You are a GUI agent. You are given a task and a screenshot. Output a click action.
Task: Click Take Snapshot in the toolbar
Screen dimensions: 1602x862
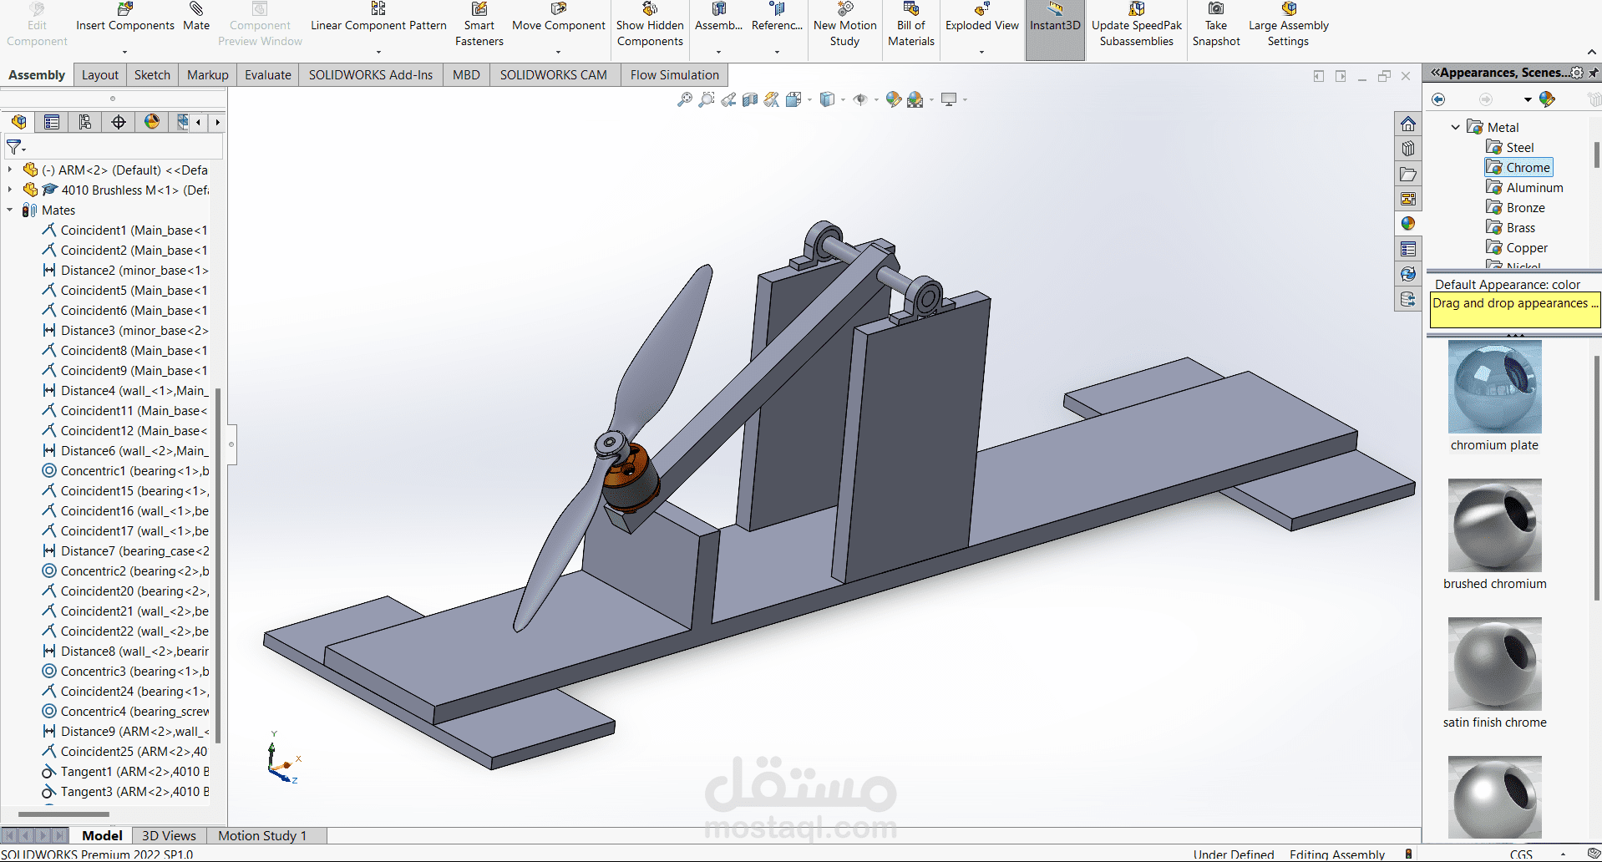pyautogui.click(x=1216, y=25)
